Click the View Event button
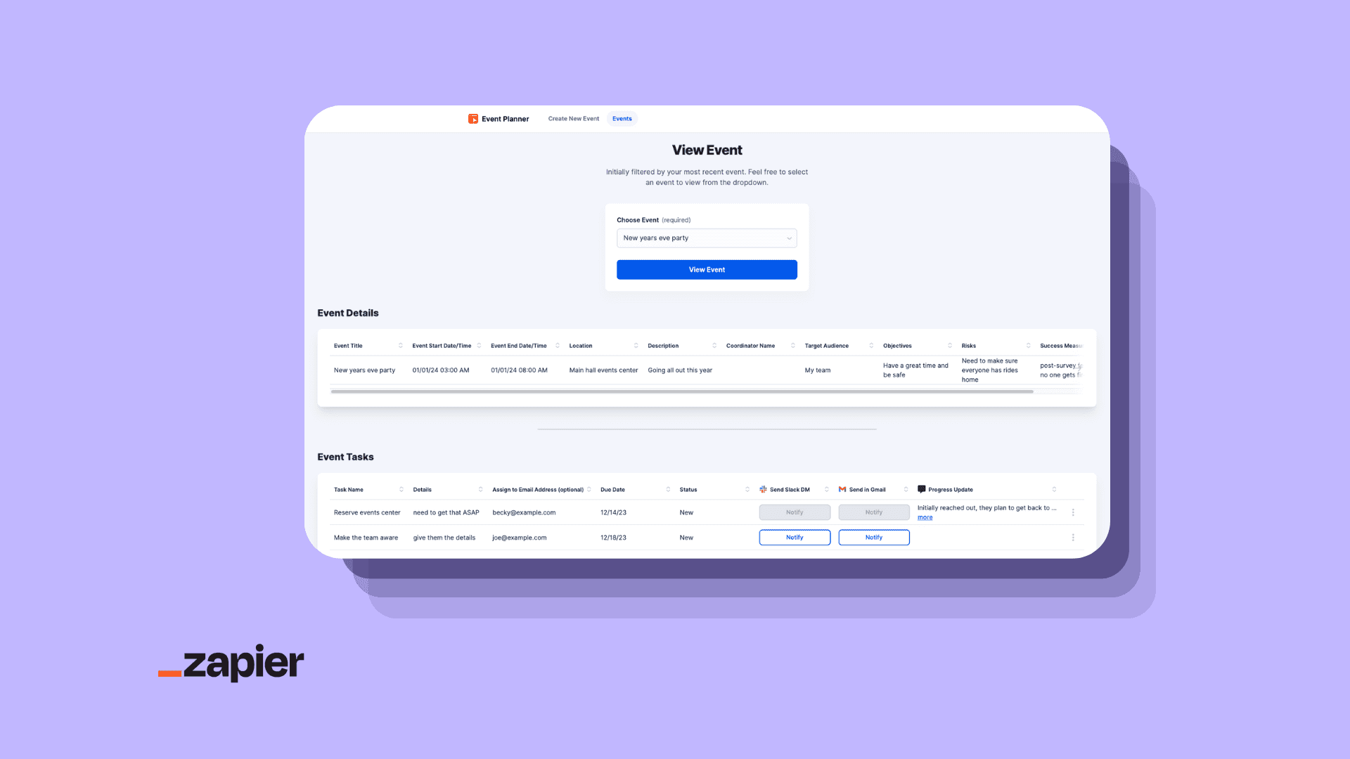The height and width of the screenshot is (759, 1350). coord(707,268)
